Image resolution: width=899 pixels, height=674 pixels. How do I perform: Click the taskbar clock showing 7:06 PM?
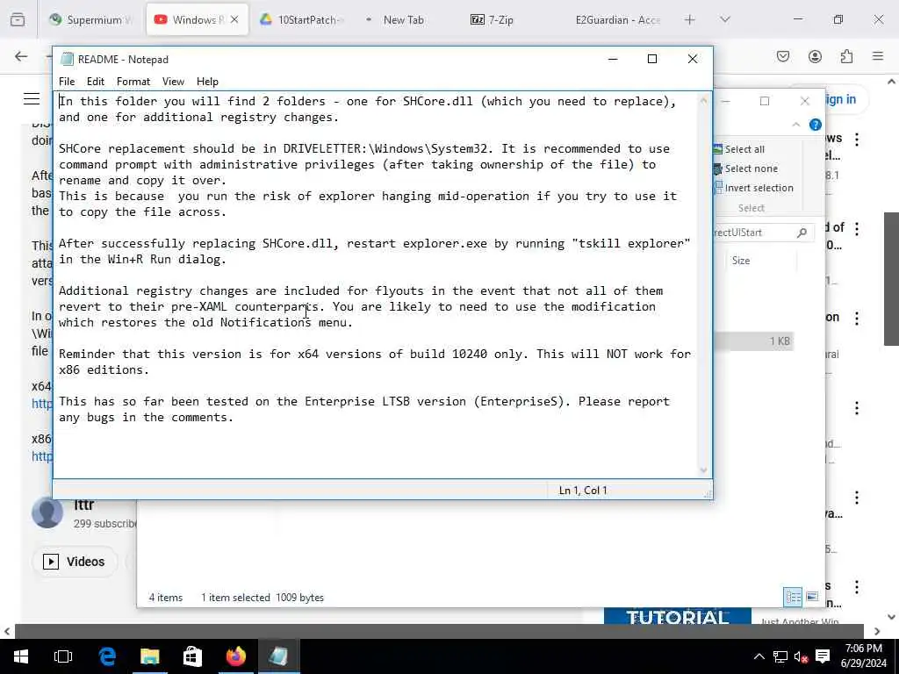click(864, 656)
